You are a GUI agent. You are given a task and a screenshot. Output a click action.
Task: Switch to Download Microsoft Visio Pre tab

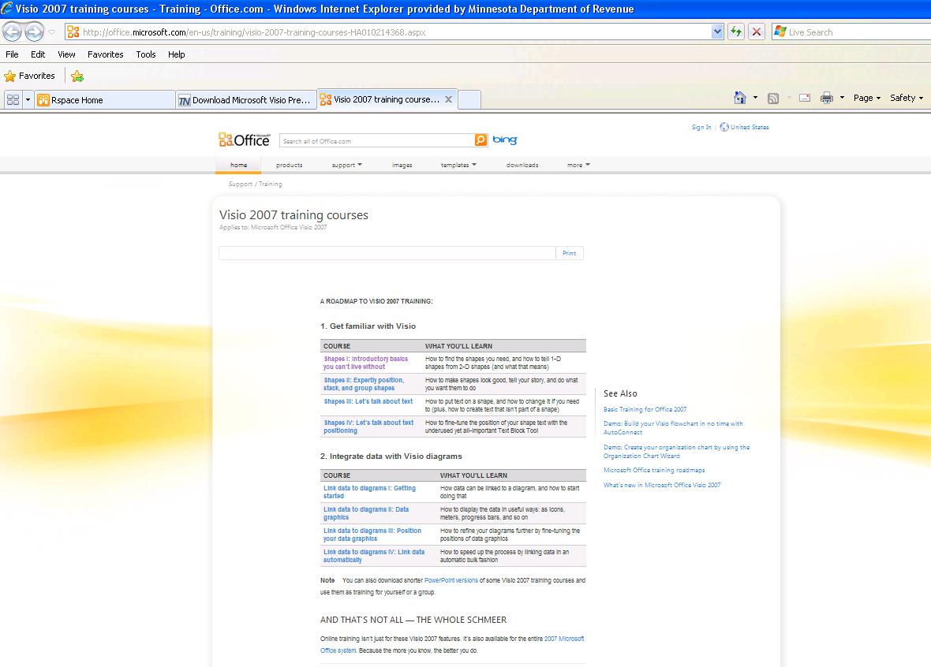pos(246,99)
